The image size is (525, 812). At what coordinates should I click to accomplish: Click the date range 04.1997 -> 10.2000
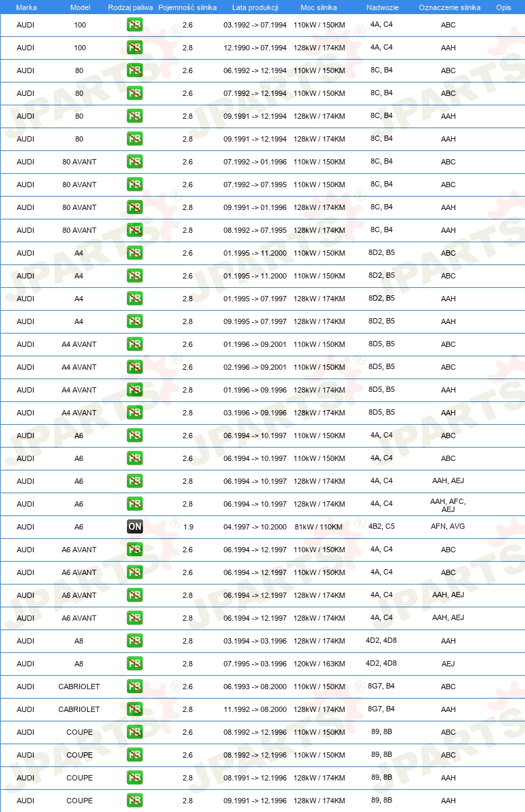[255, 527]
